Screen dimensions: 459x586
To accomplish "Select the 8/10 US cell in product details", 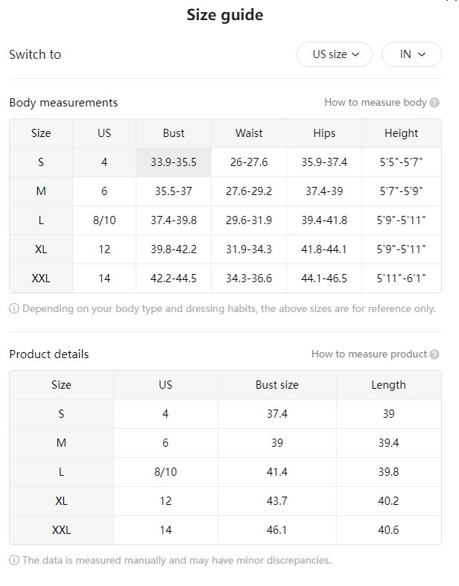I will click(165, 472).
